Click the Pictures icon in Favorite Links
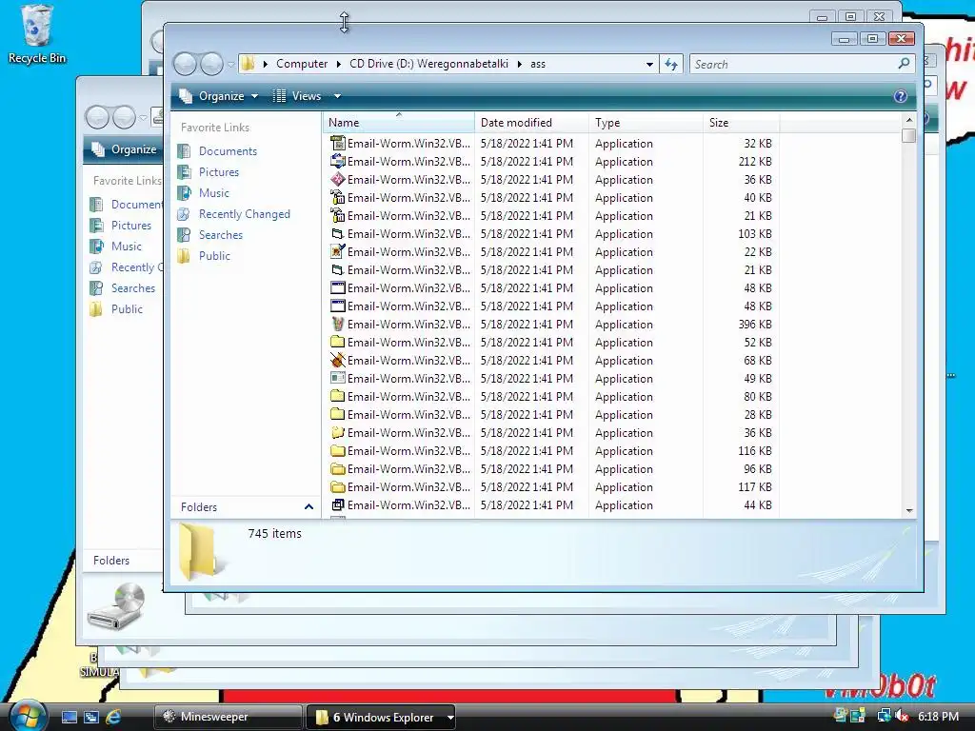Image resolution: width=975 pixels, height=731 pixels. click(x=184, y=172)
